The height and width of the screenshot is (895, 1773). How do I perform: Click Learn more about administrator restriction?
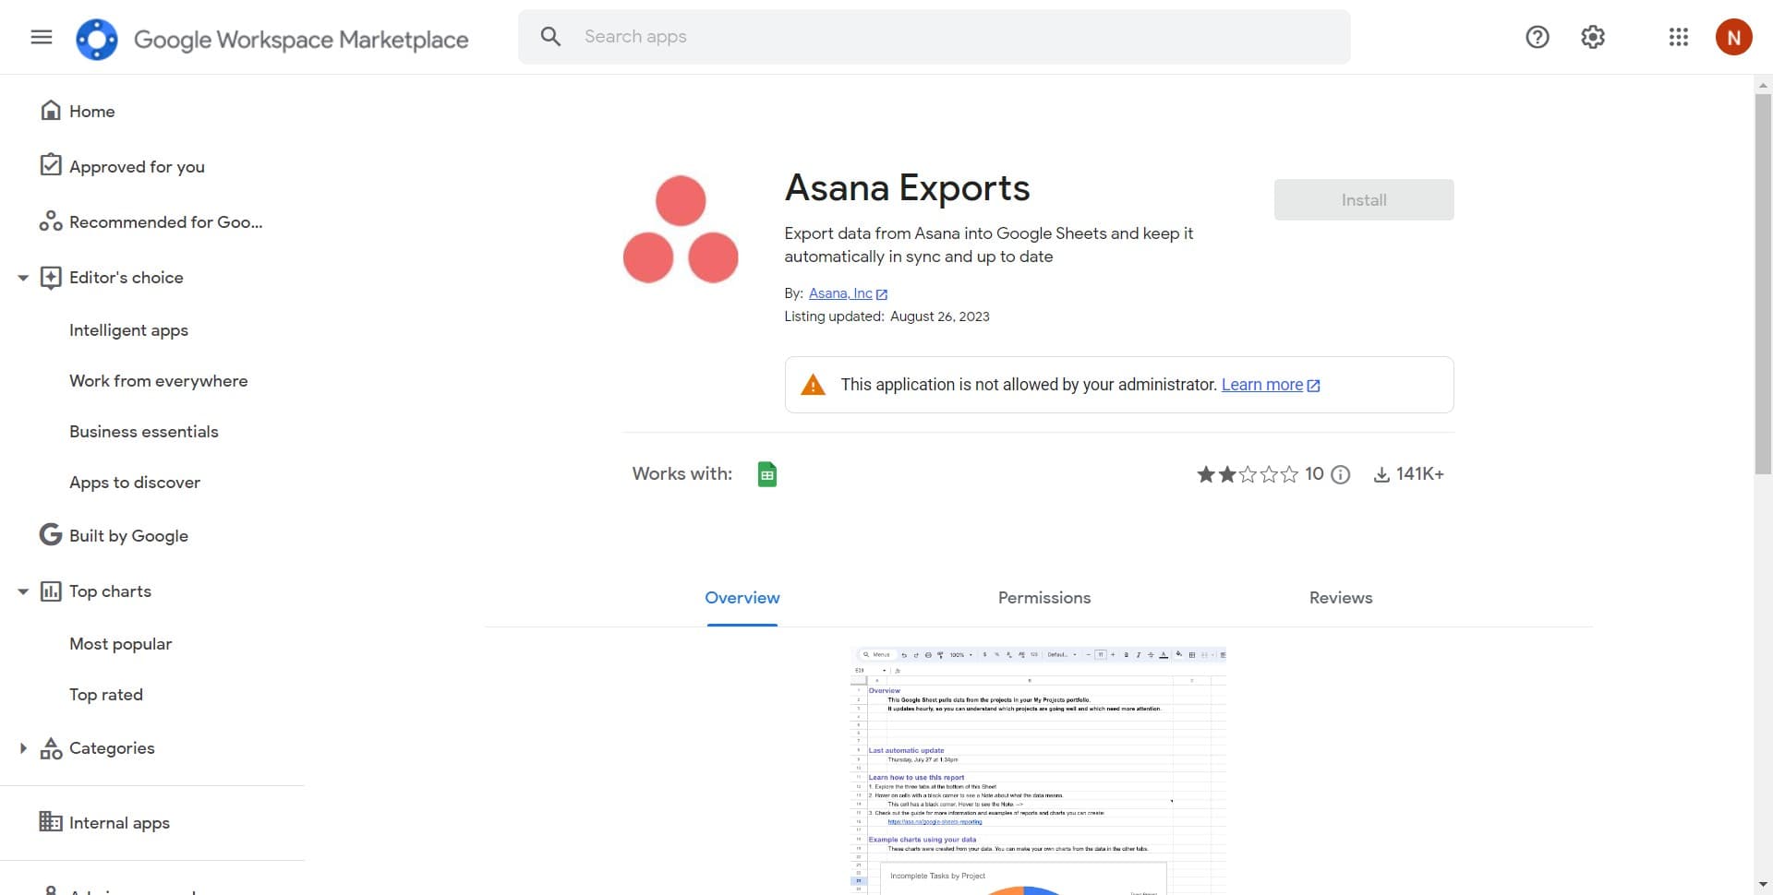tap(1261, 385)
